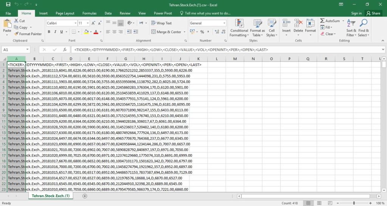This screenshot has width=387, height=206.
Task: Click the zoom slider in status bar
Action: tap(354, 203)
